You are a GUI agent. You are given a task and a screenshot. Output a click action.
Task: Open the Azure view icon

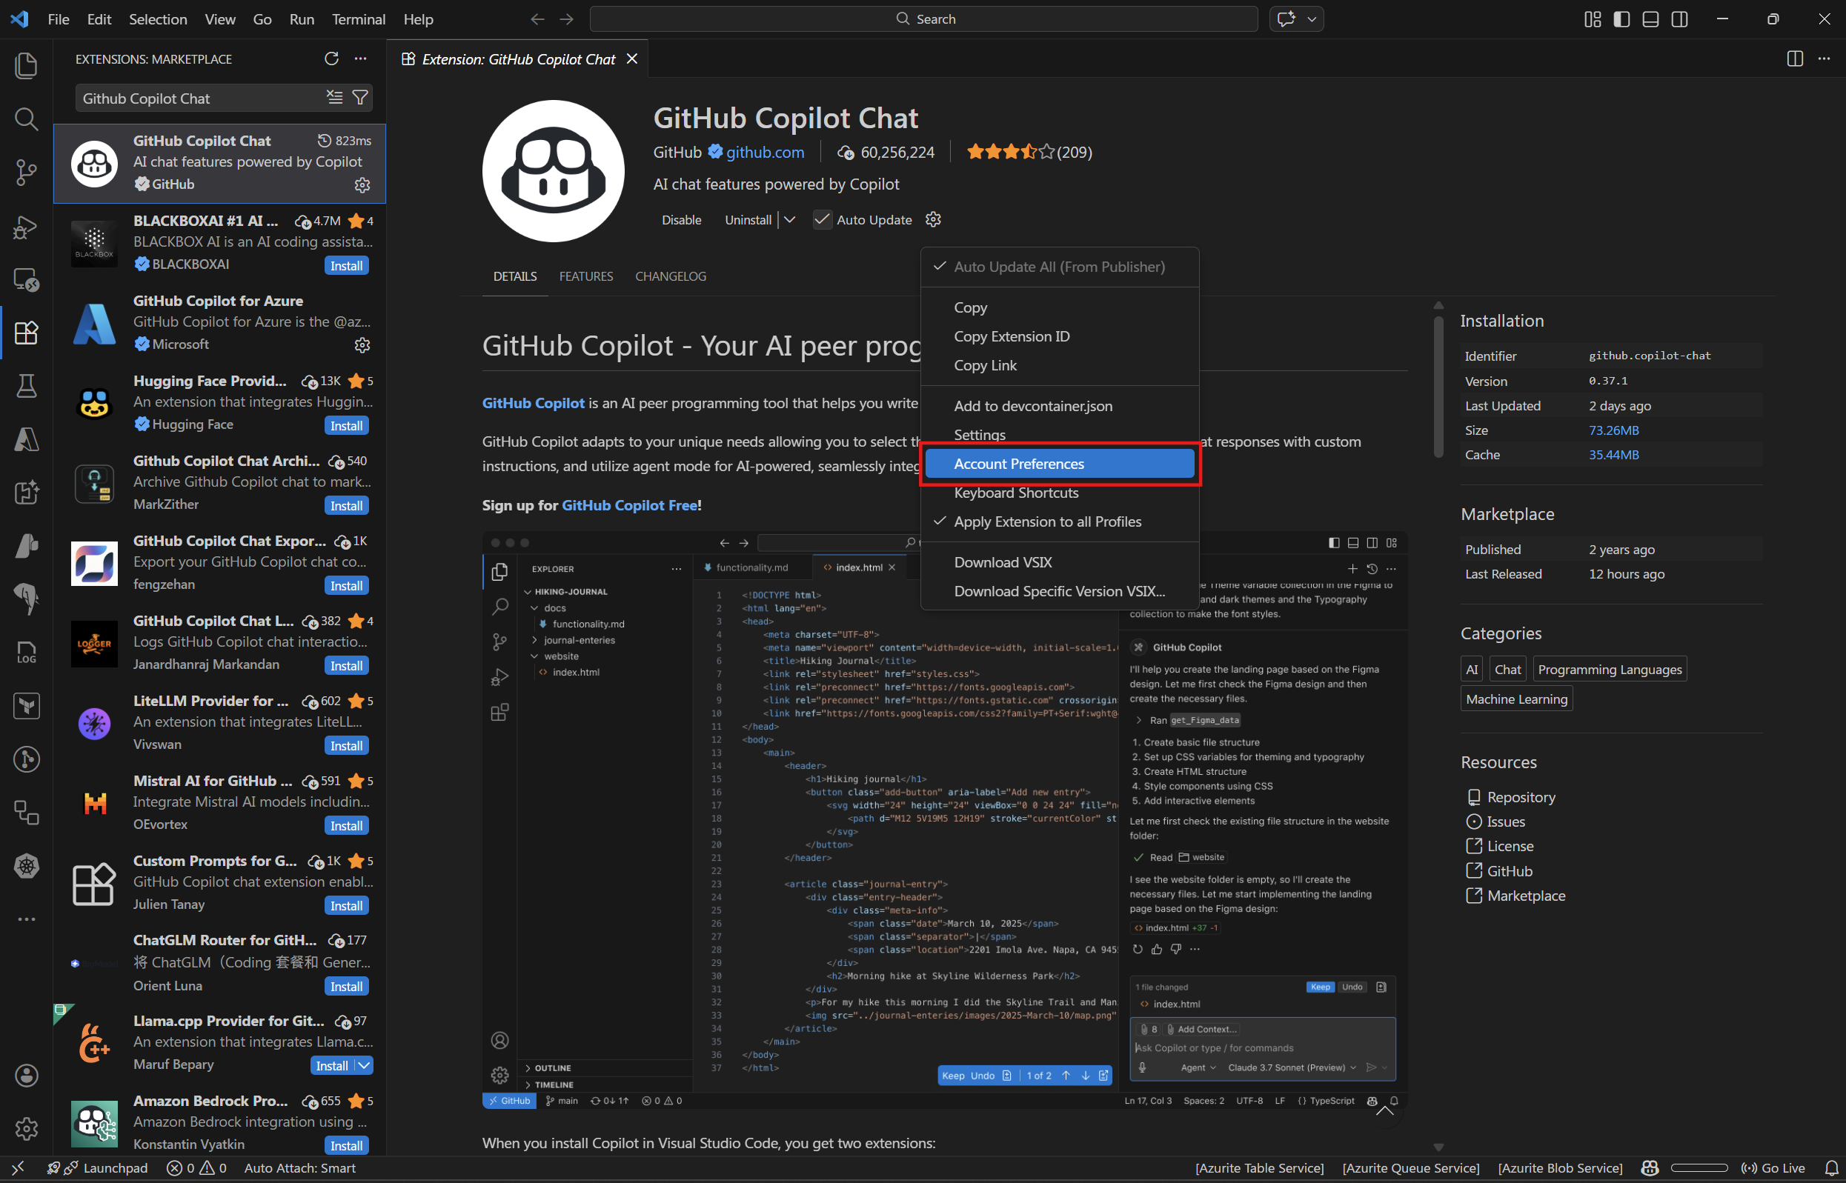pos(26,439)
